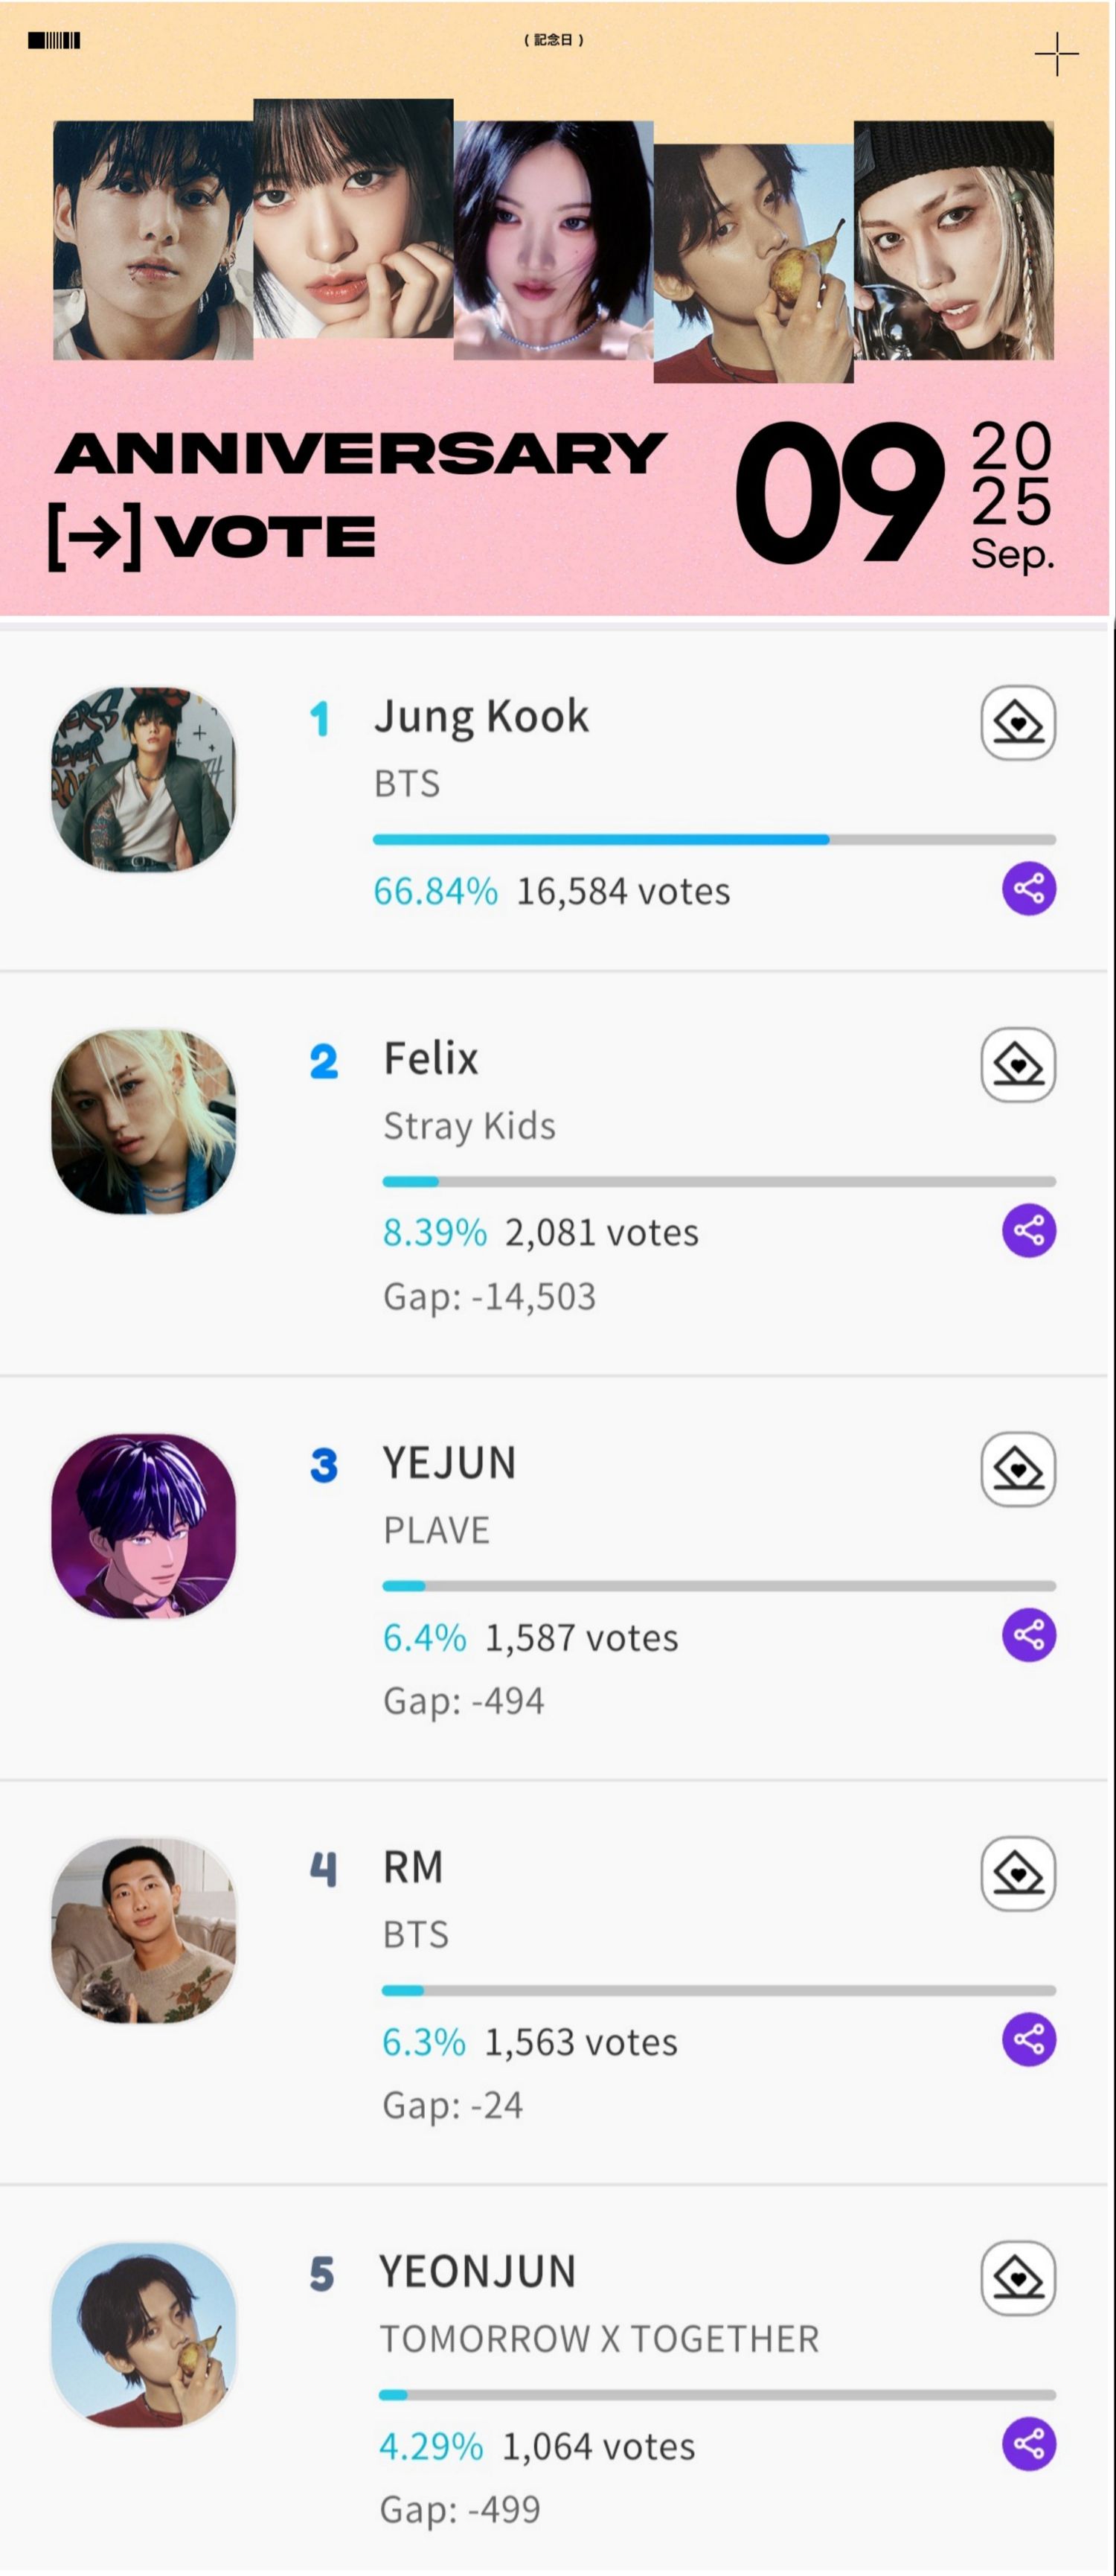Click Felix's 8.39% vote progress bar
Viewport: 1116px width, 2576px height.
pyautogui.click(x=719, y=1181)
